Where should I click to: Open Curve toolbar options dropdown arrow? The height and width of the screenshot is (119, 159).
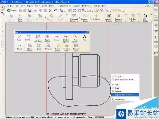[85, 32]
